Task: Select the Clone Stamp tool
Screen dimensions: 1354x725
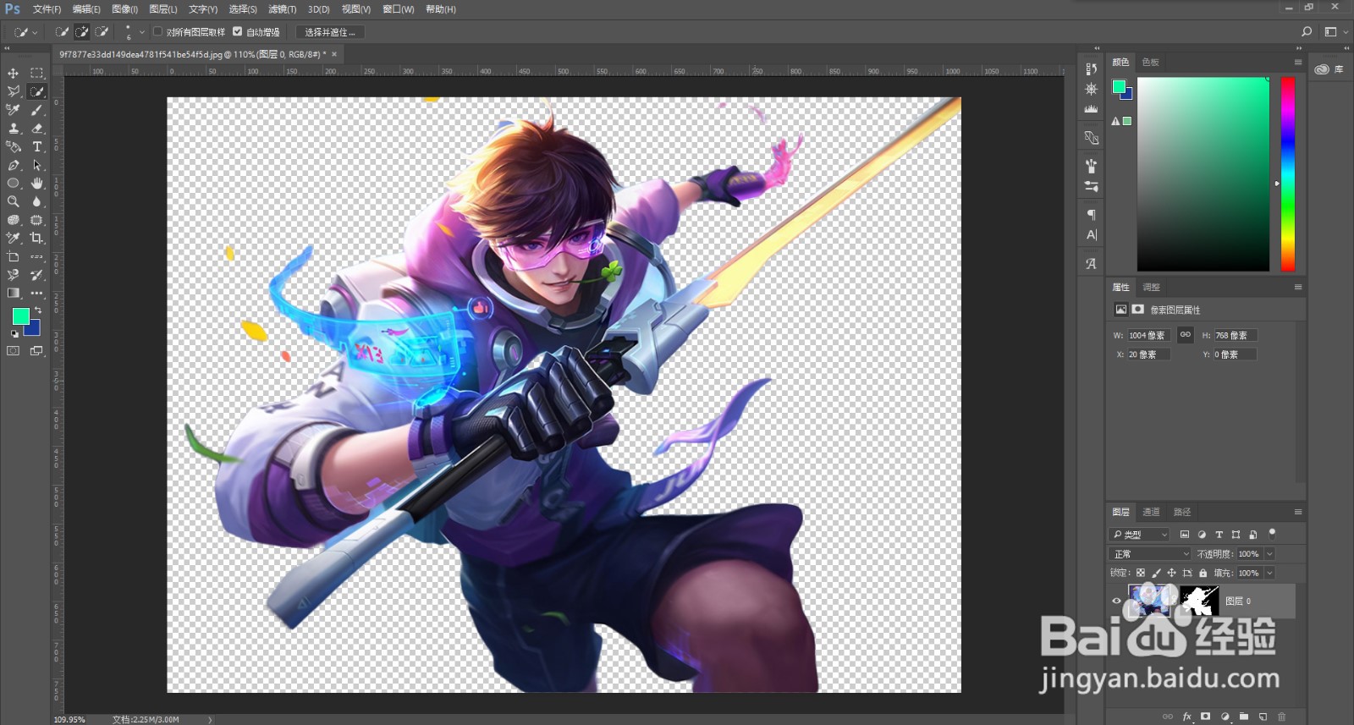Action: 14,129
